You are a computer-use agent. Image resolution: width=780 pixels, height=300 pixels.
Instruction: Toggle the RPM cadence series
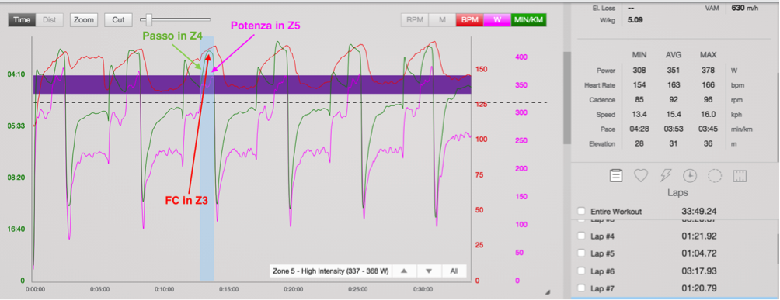point(414,20)
